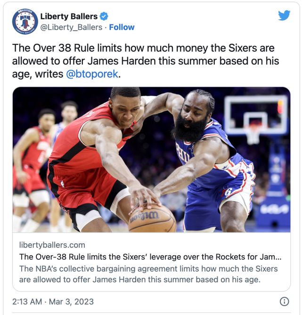Open the @Liberty_Ballers handle
Viewport: 302px width, 315px height.
pos(72,27)
